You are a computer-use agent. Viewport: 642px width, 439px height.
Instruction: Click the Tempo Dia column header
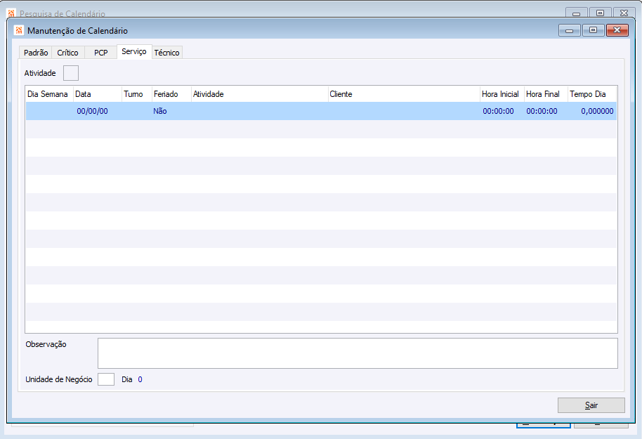(x=592, y=94)
